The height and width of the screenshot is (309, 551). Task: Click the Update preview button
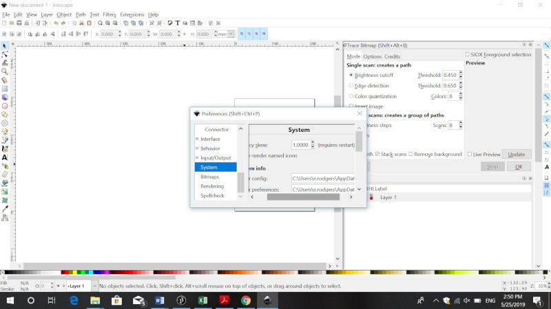pos(516,154)
